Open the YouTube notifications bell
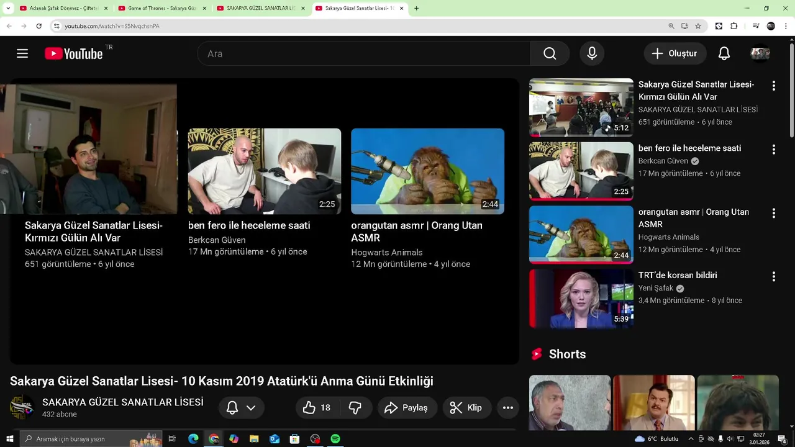 click(x=724, y=53)
